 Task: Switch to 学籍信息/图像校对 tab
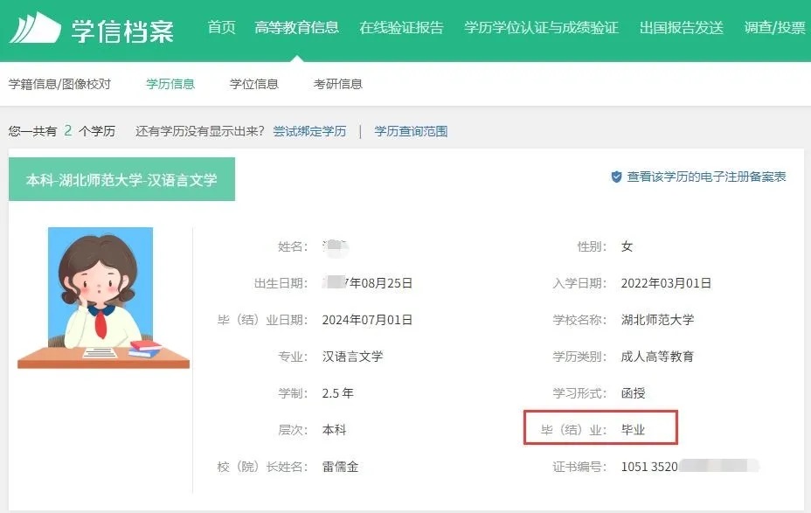(59, 84)
